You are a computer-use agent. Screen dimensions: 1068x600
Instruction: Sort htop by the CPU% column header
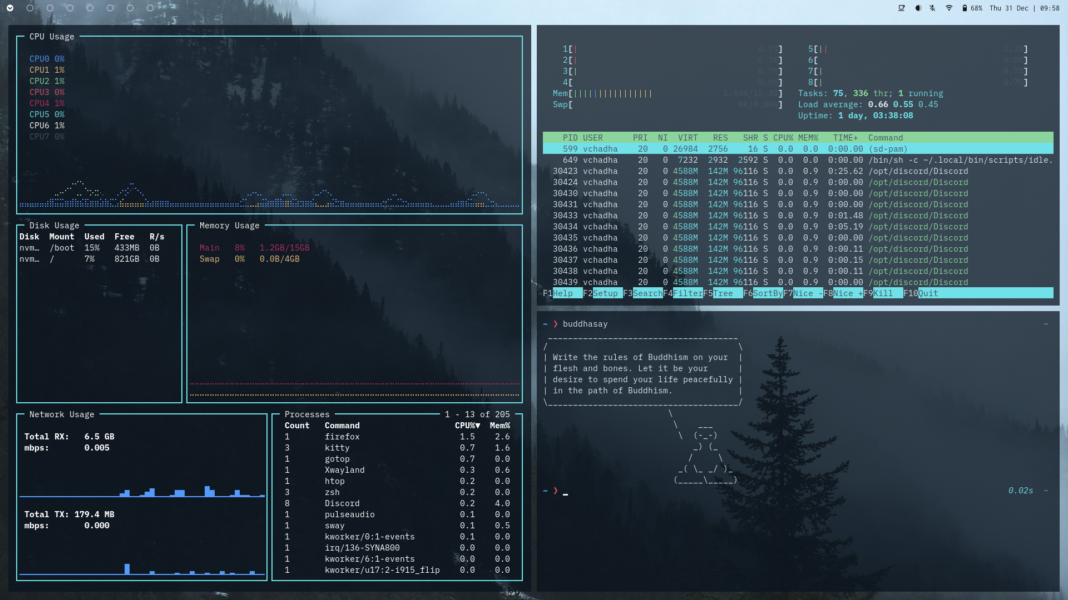(783, 138)
